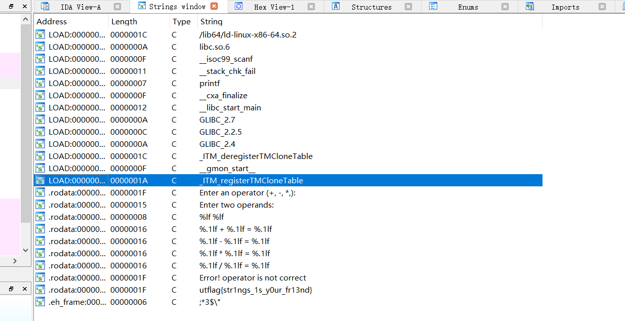Close the Hex View-1 tab

tap(311, 7)
